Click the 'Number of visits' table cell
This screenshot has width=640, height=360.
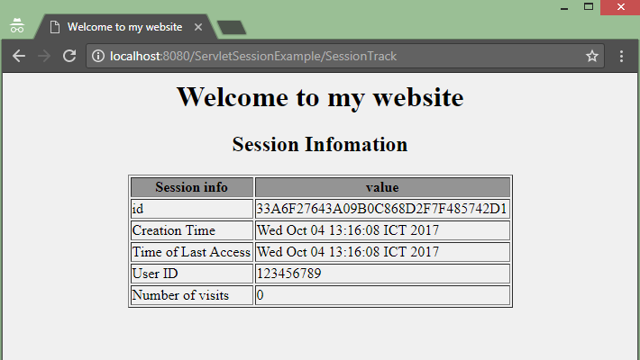coord(180,295)
